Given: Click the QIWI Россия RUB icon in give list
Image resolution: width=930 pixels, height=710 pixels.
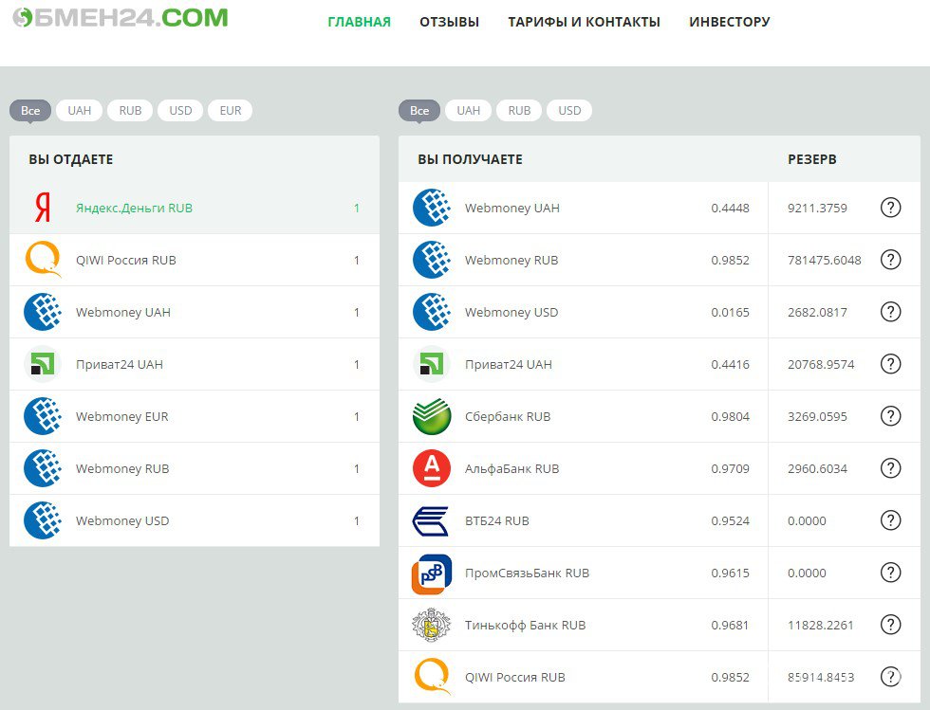Looking at the screenshot, I should pos(44,260).
